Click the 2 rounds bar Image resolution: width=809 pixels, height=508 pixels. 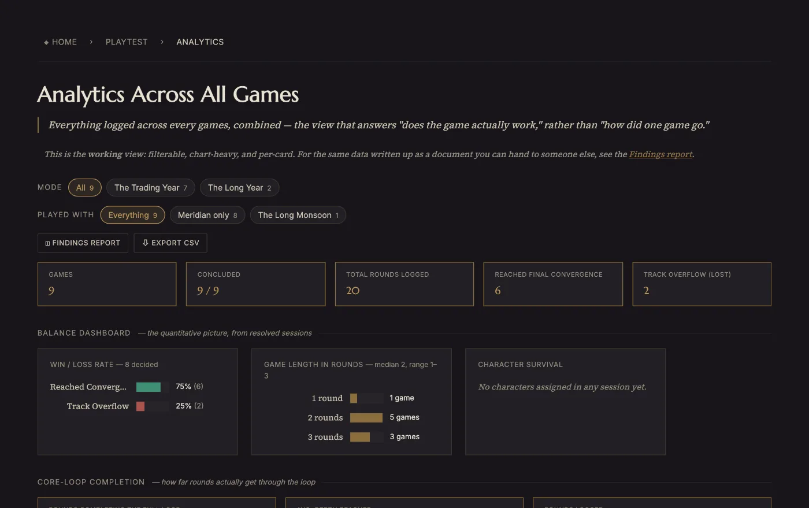tap(366, 418)
